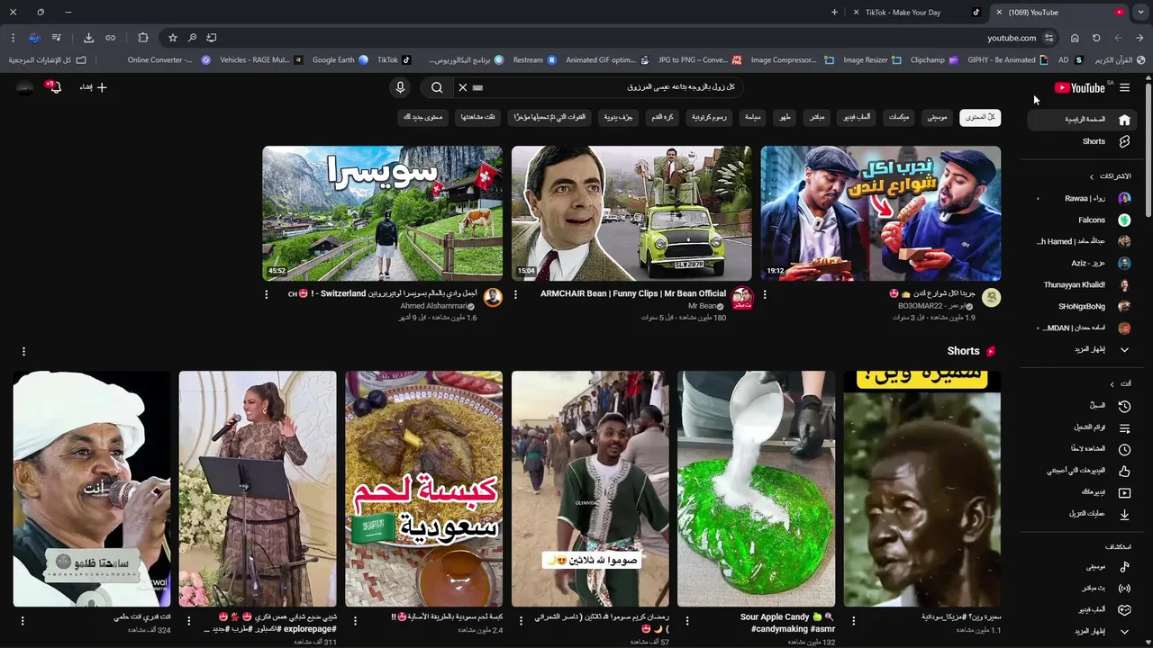
Task: Play the Switzerland (سويسرا) video thumbnail
Action: pyautogui.click(x=383, y=213)
